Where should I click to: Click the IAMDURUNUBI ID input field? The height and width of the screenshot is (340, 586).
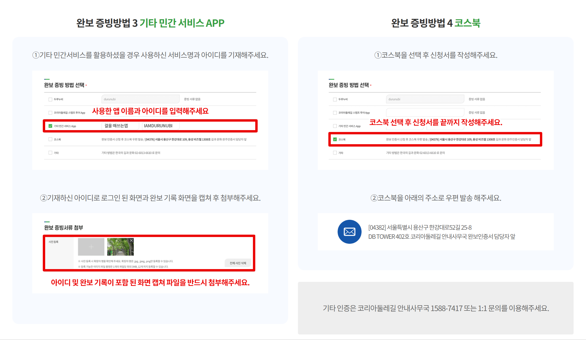coord(161,126)
